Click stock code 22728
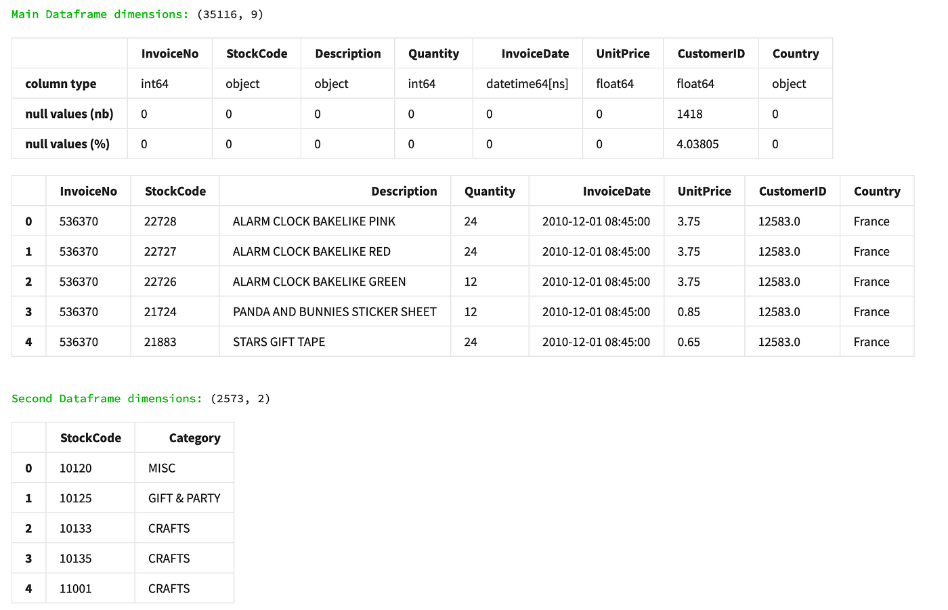Screen dimensions: 948x610 point(160,221)
